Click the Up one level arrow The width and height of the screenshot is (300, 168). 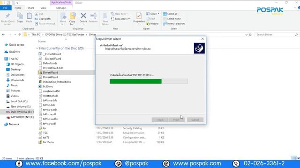(20, 35)
